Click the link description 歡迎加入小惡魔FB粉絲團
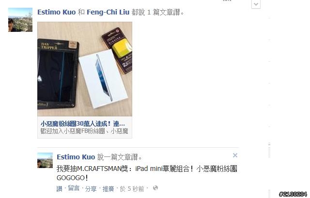Screen dimensions: 310x198 [84, 131]
